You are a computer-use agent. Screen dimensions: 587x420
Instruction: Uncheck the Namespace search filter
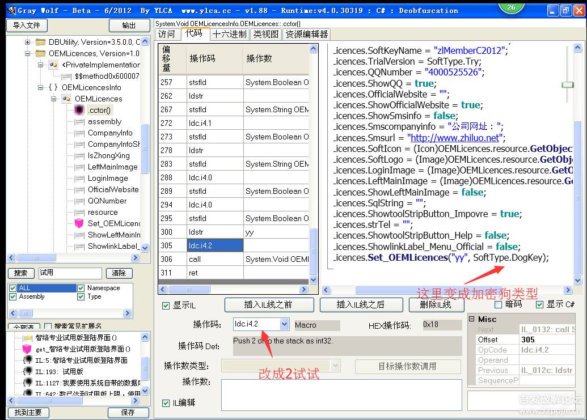[81, 288]
